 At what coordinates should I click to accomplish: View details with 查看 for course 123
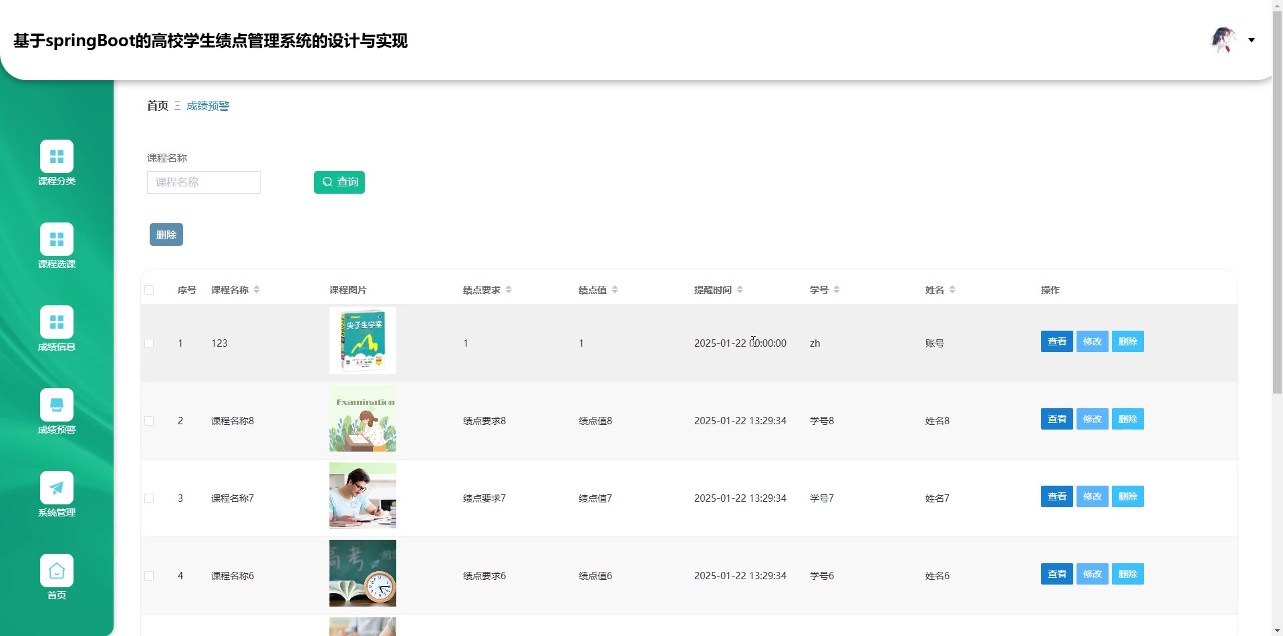1057,341
